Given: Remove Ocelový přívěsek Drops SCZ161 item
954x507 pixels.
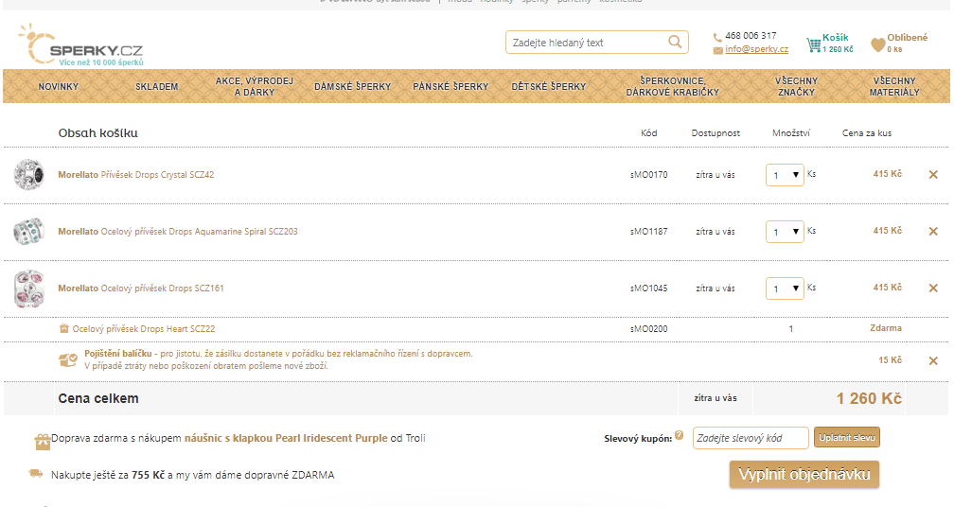Looking at the screenshot, I should point(933,288).
